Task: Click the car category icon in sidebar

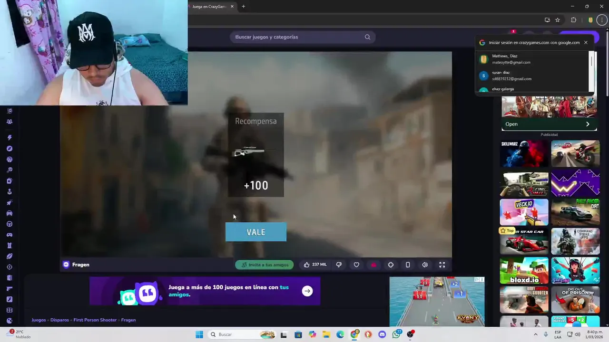Action: pos(10,213)
